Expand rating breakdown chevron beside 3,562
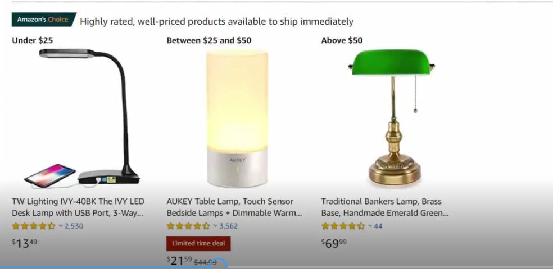 pyautogui.click(x=215, y=226)
